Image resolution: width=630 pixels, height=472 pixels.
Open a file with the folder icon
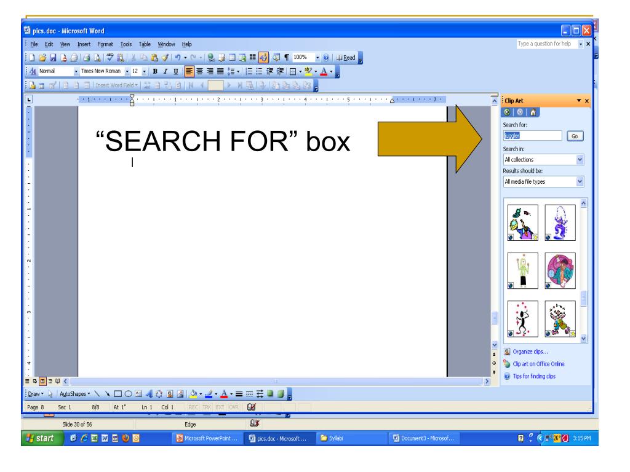tap(42, 58)
